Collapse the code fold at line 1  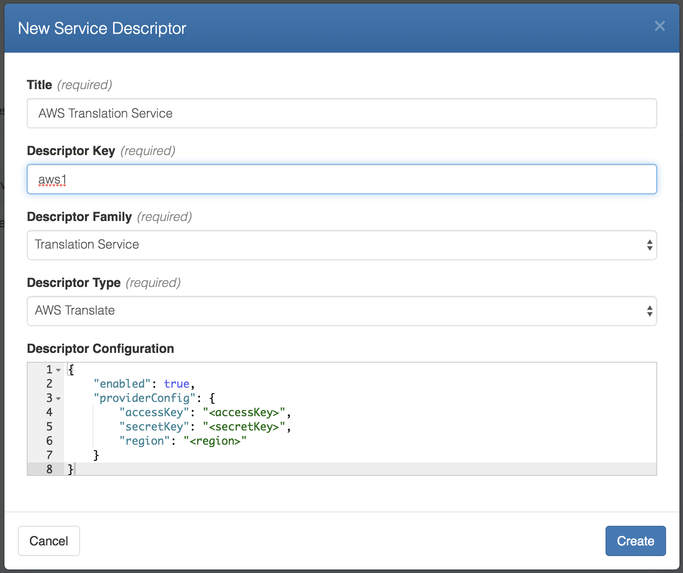58,370
